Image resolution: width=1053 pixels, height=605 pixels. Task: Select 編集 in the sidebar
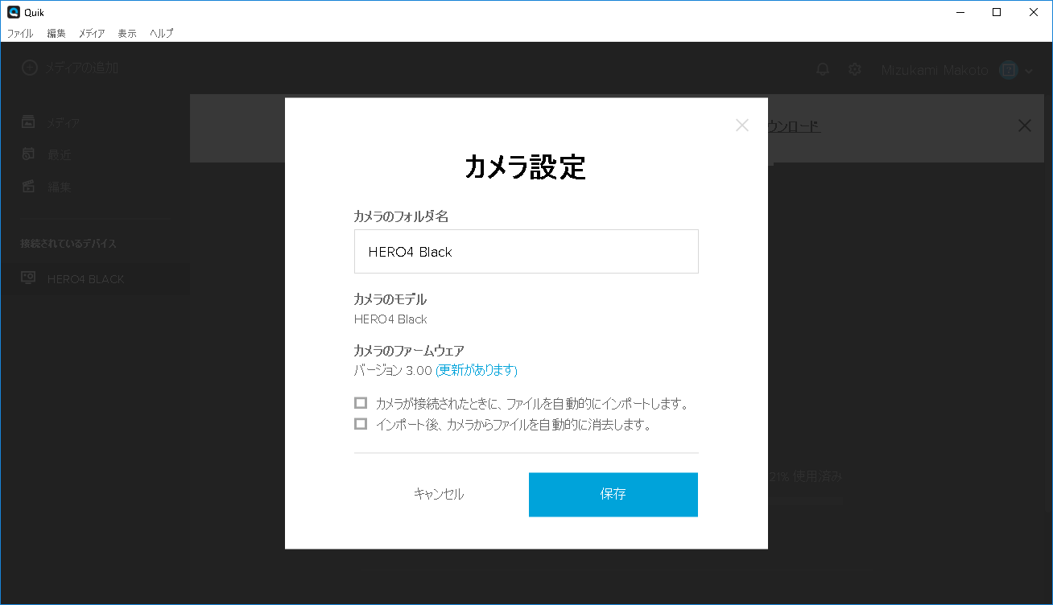pyautogui.click(x=59, y=187)
